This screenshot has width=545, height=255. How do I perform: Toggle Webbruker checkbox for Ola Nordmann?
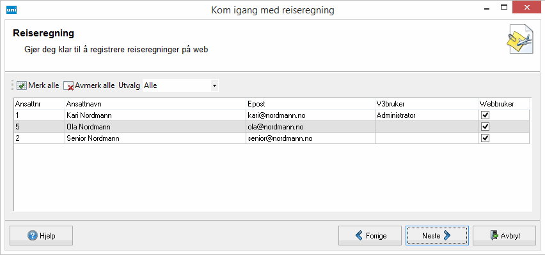485,127
